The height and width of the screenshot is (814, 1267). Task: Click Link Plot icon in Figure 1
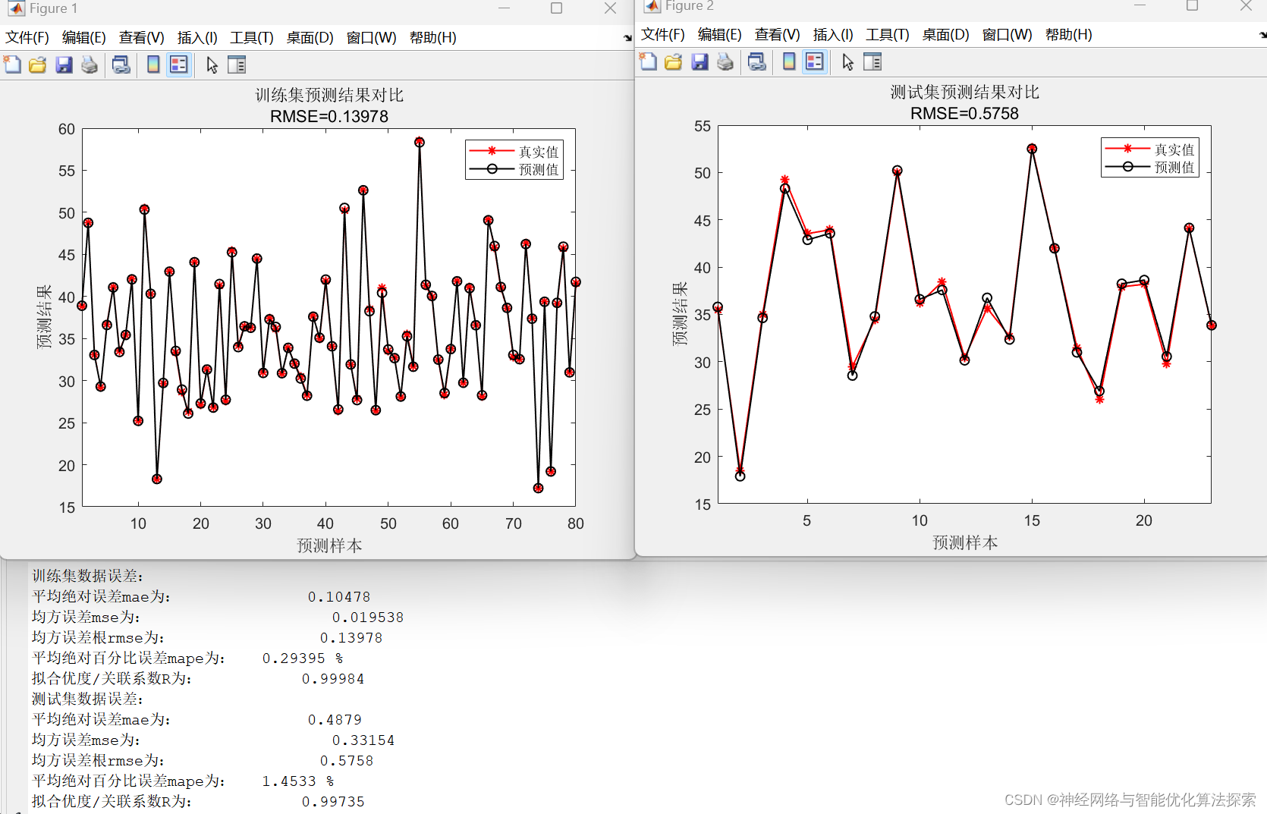click(121, 64)
